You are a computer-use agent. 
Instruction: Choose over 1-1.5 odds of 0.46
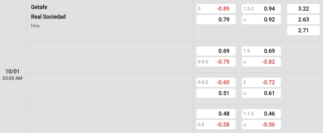261,114
